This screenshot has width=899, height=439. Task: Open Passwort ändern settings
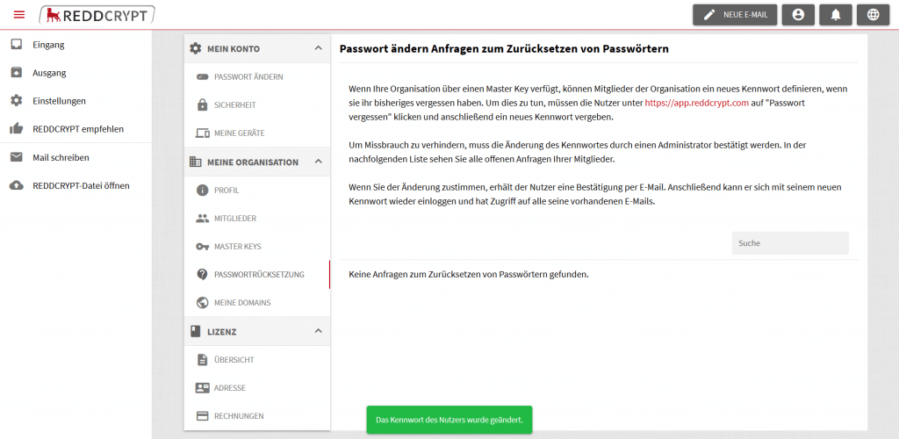(x=248, y=77)
